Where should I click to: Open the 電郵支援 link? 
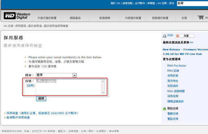coord(173,114)
